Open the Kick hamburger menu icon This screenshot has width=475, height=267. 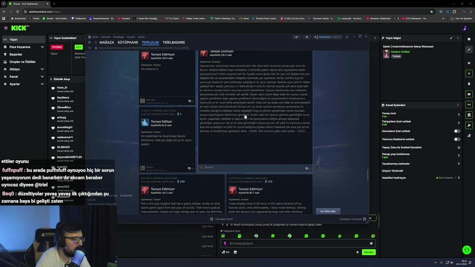point(6,28)
